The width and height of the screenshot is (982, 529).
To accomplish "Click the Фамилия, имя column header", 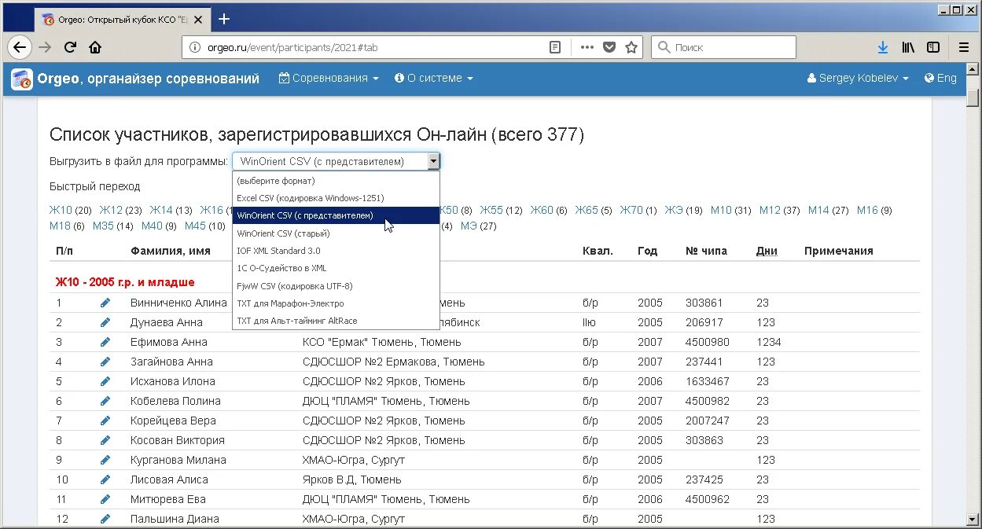I will tap(171, 251).
